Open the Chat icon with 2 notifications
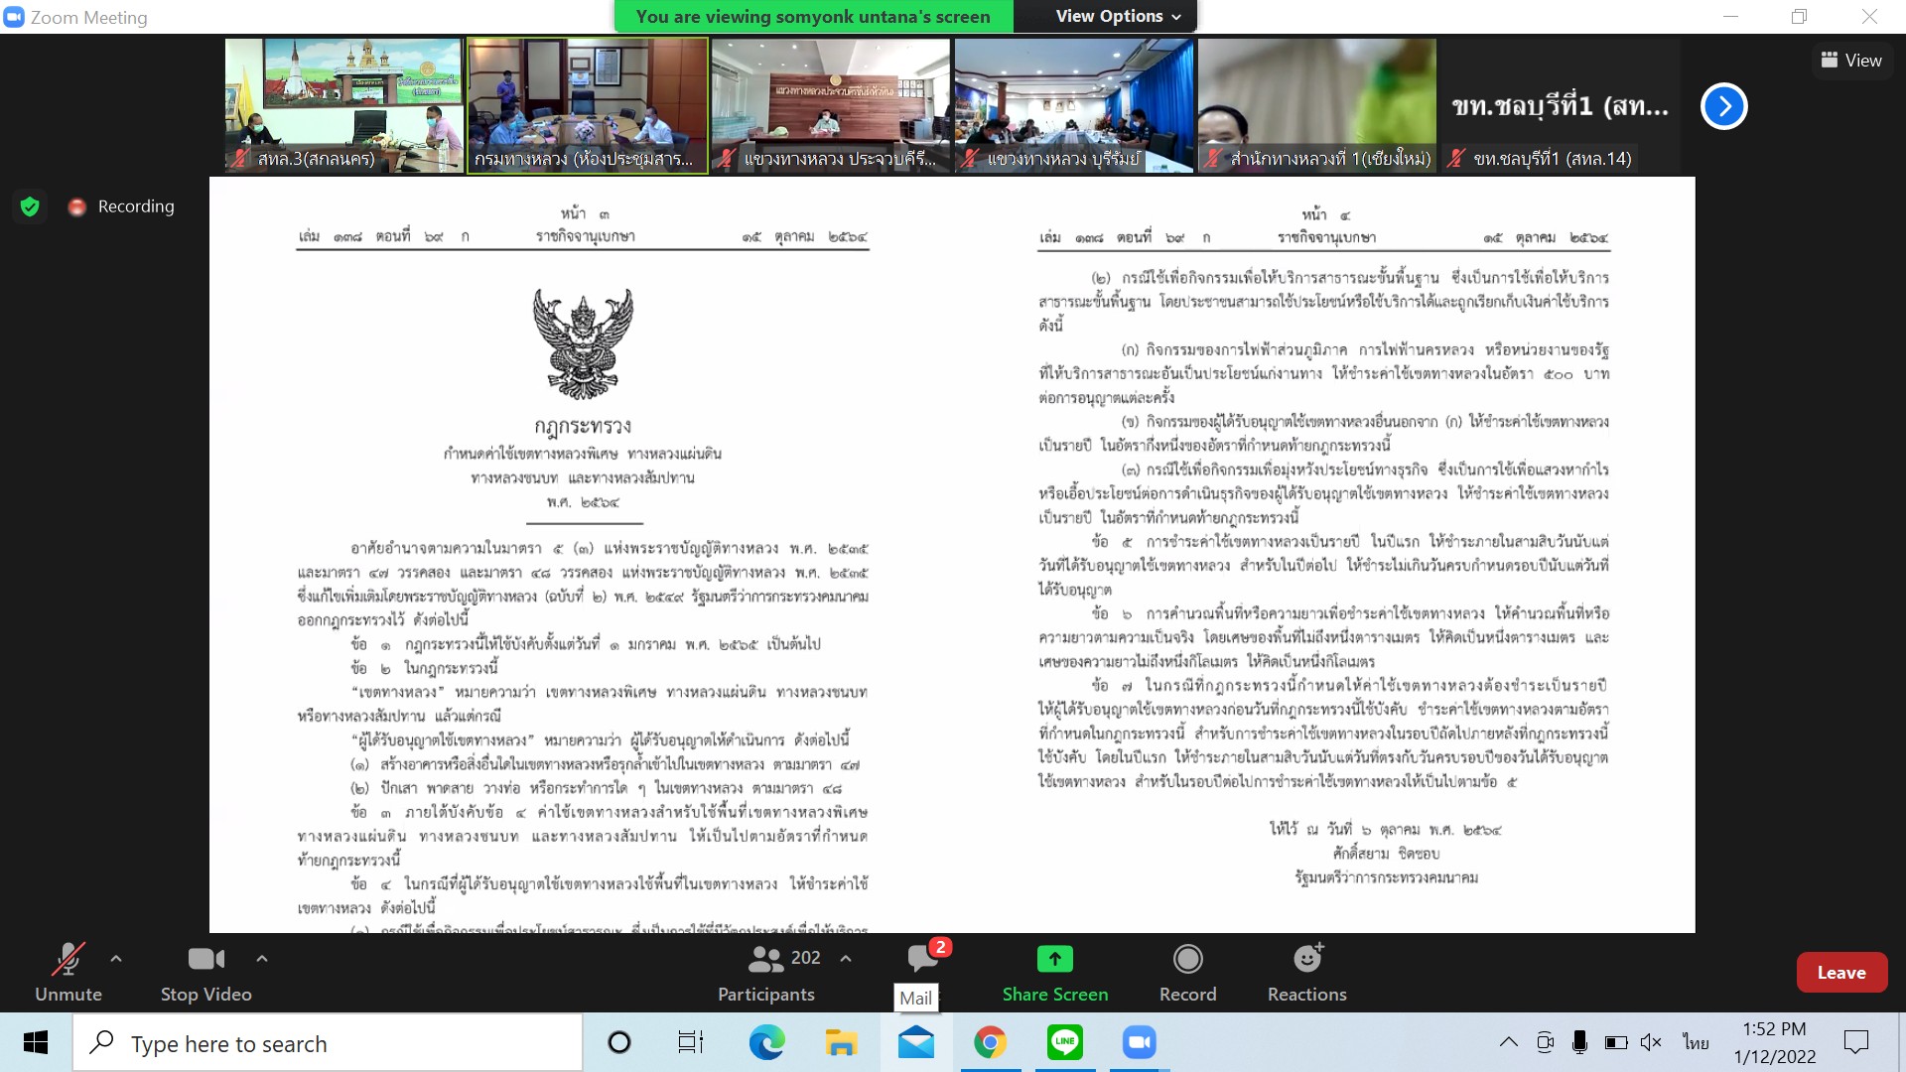This screenshot has height=1072, width=1906. point(922,958)
